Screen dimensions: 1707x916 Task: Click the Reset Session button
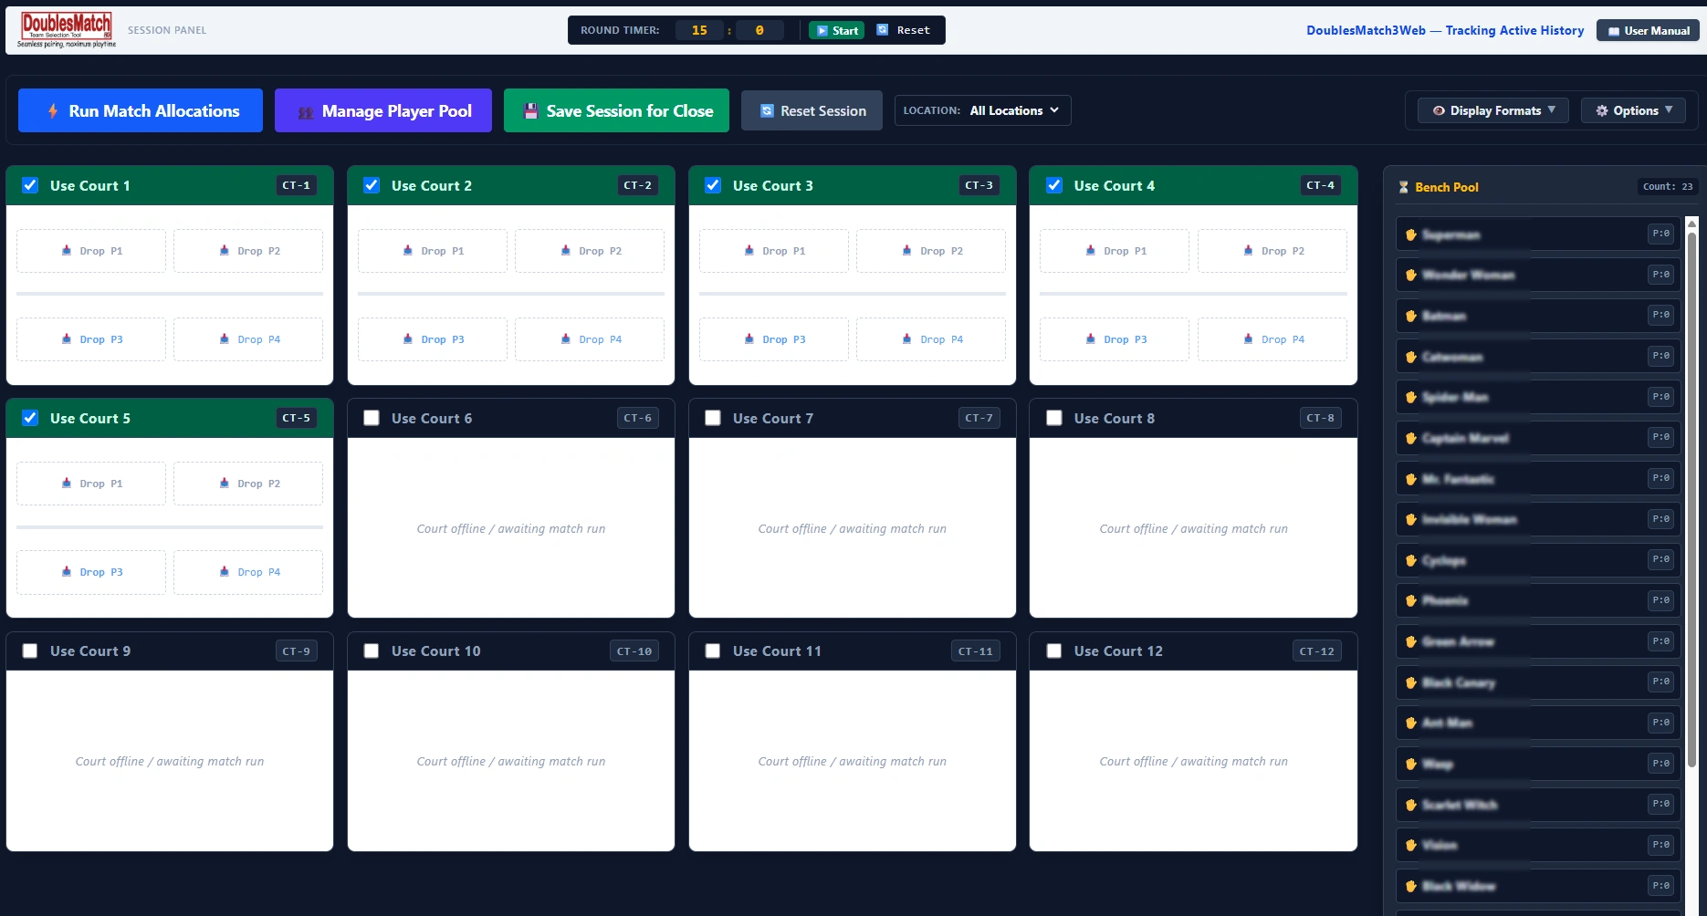pos(812,110)
